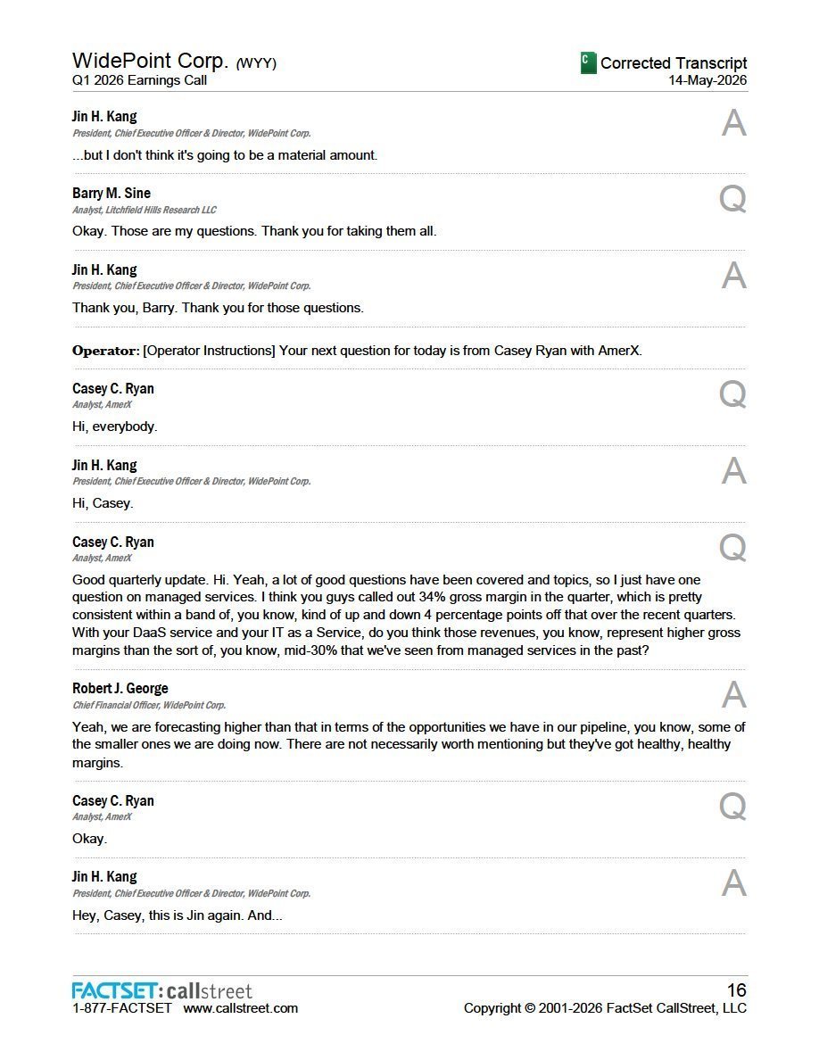This screenshot has width=819, height=1060.
Task: Click the A icon beside Robert J. George
Action: (x=734, y=695)
